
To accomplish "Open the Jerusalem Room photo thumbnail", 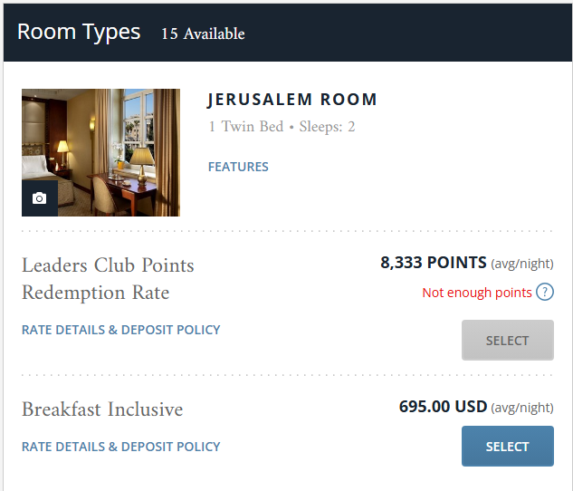I will [109, 145].
